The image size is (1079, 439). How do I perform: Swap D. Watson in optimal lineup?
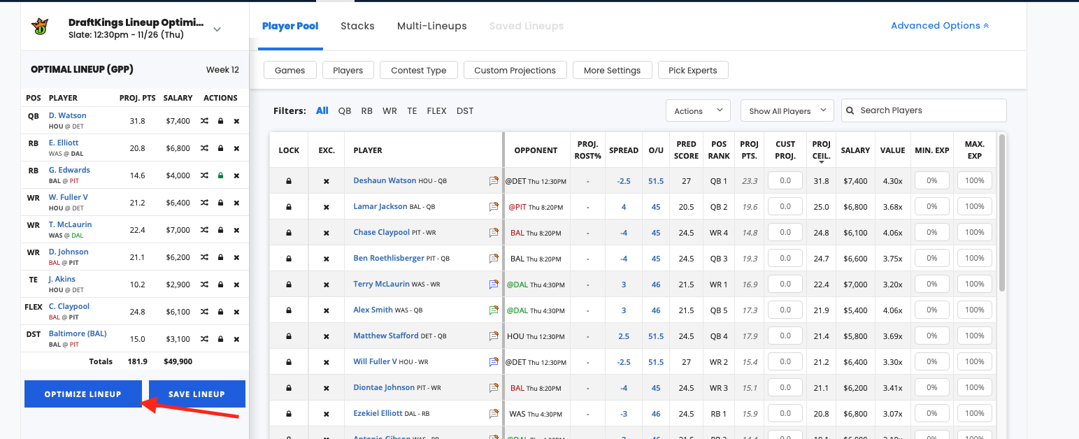pos(204,121)
